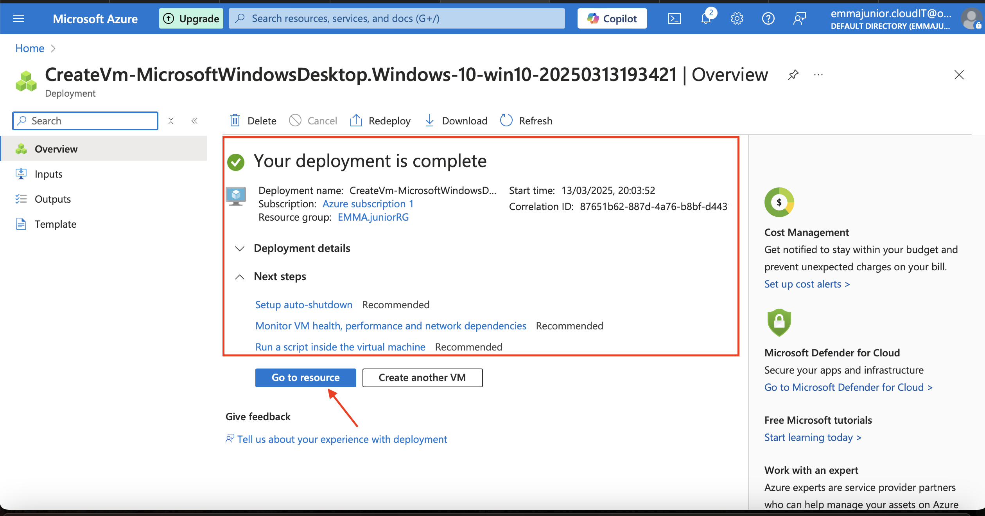Collapse the Next steps section
This screenshot has width=985, height=516.
(270, 276)
